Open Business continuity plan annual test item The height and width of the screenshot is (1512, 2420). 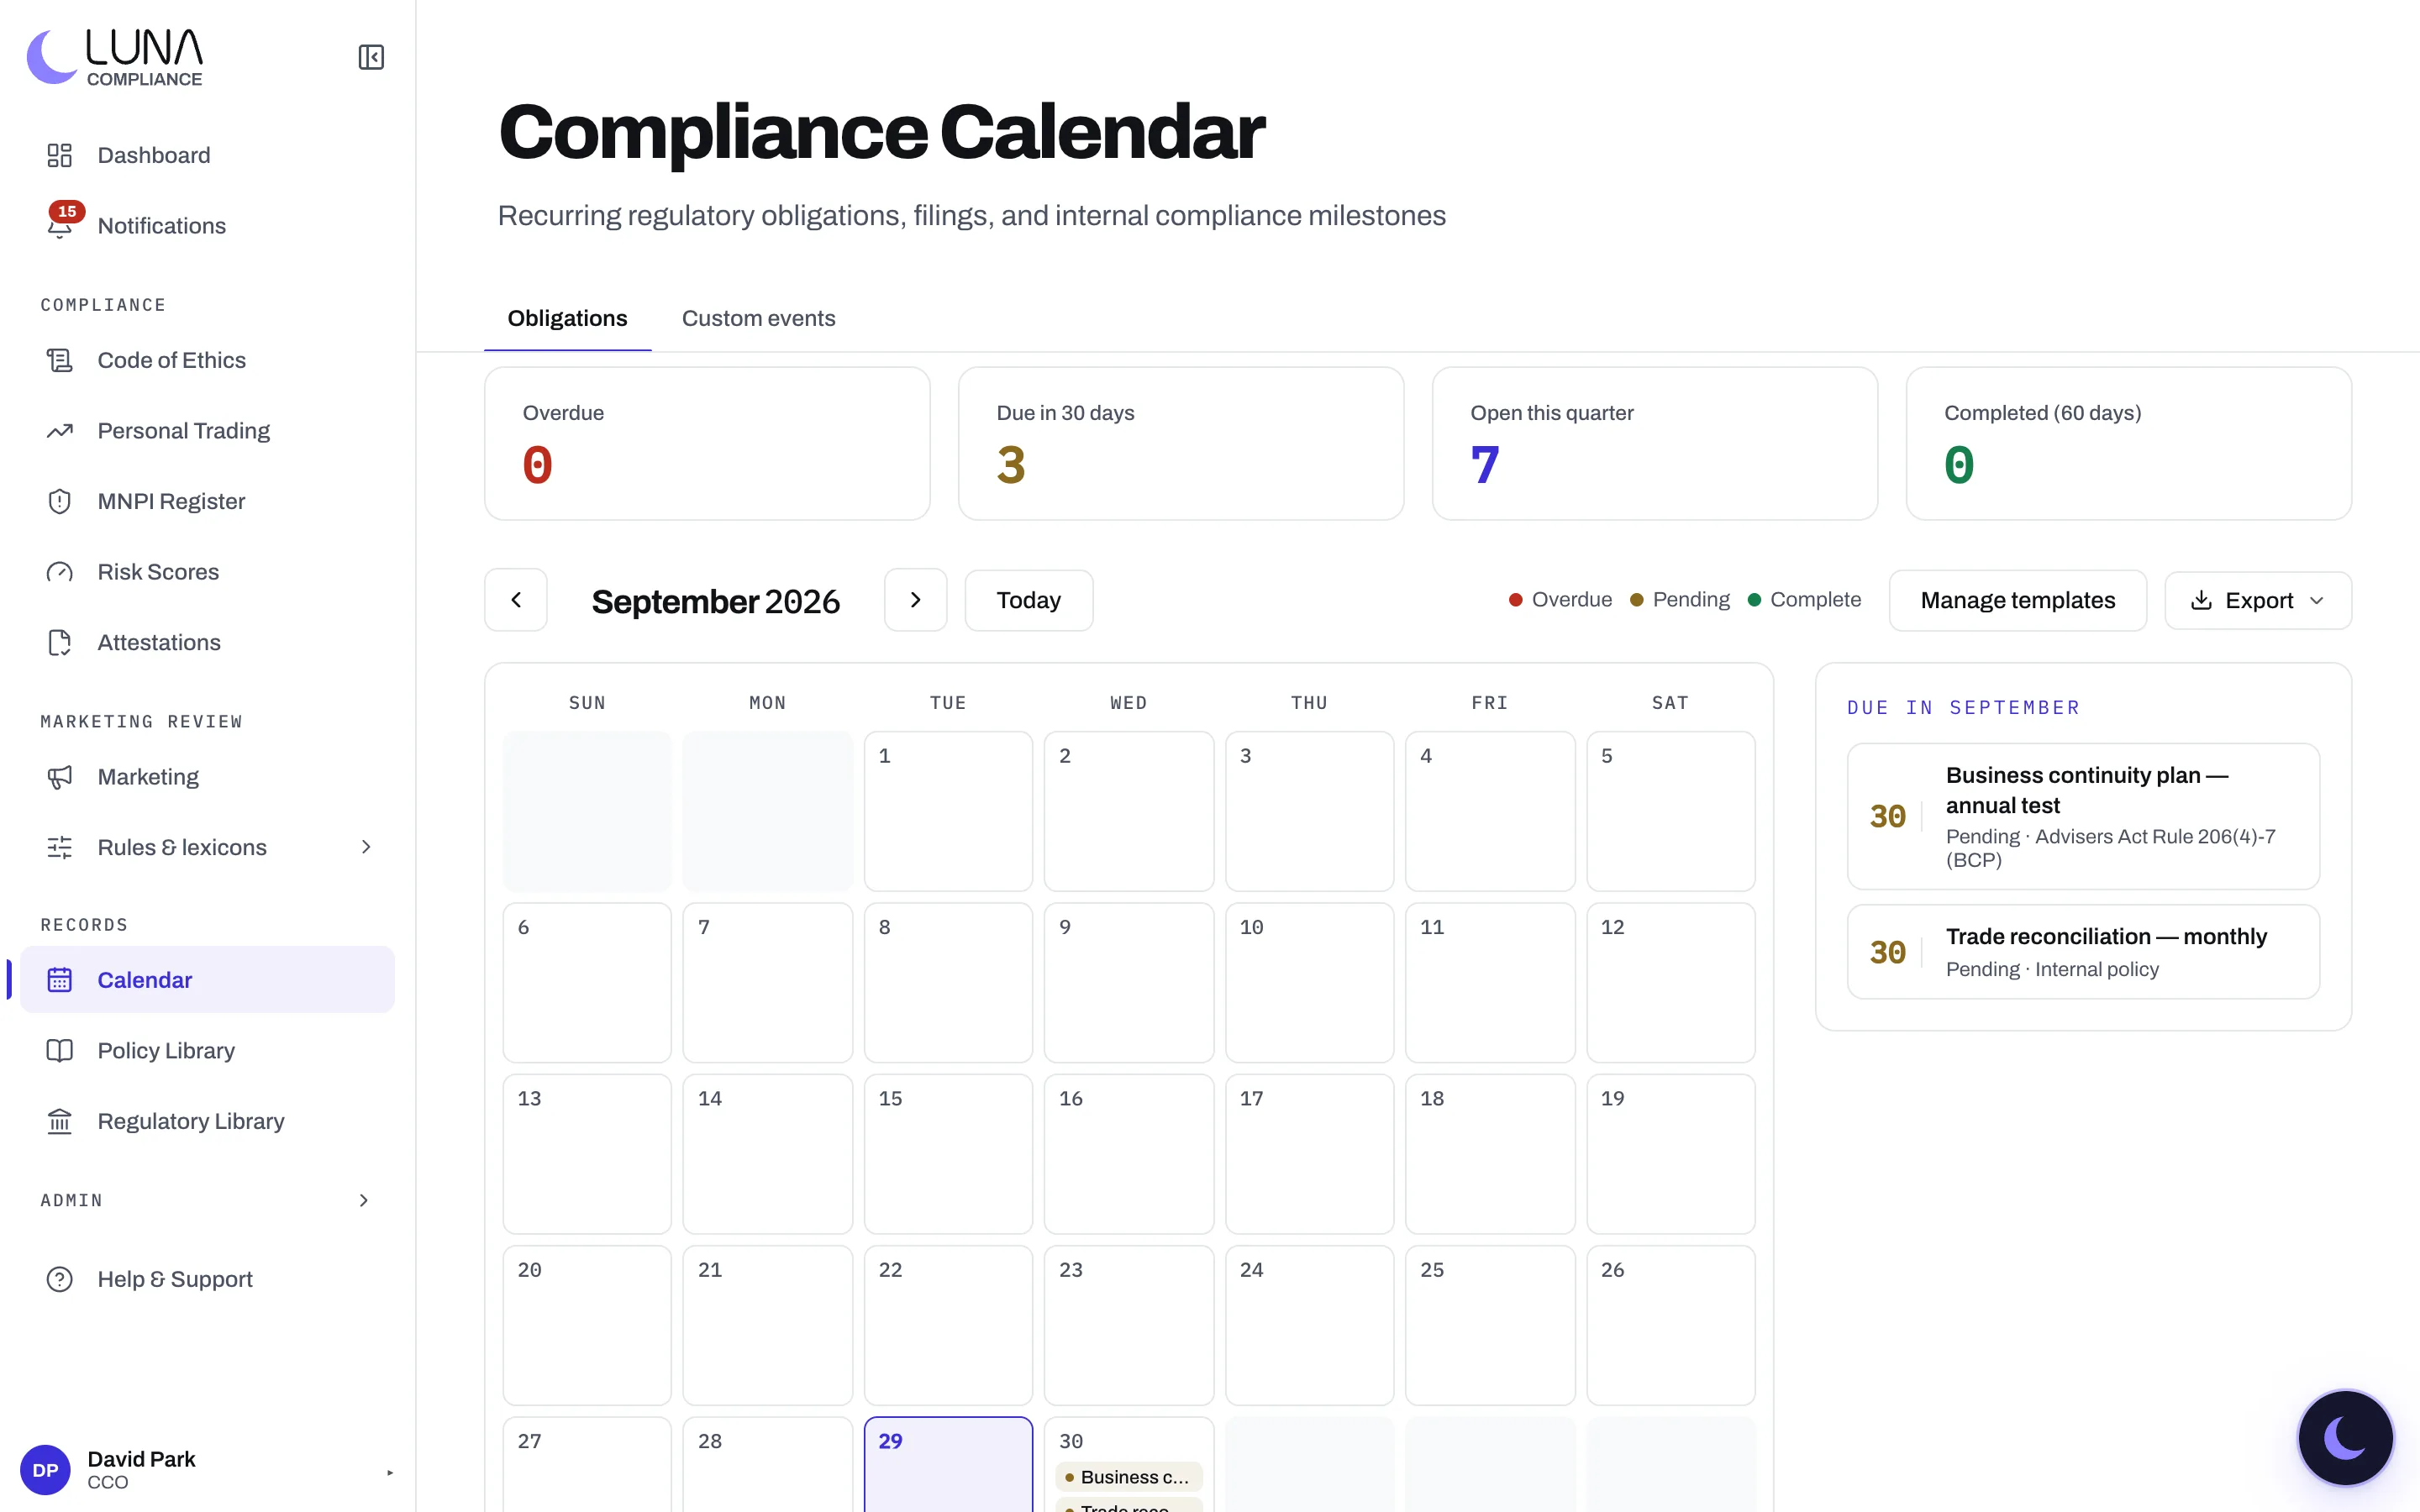click(2083, 816)
